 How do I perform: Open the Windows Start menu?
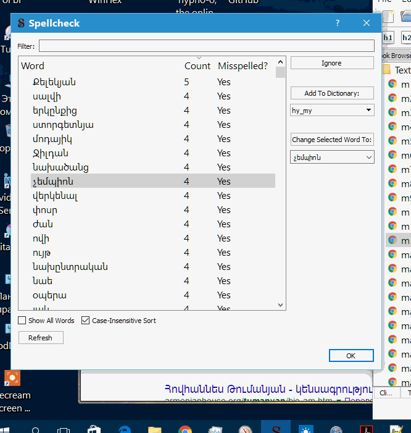[x=5, y=431]
